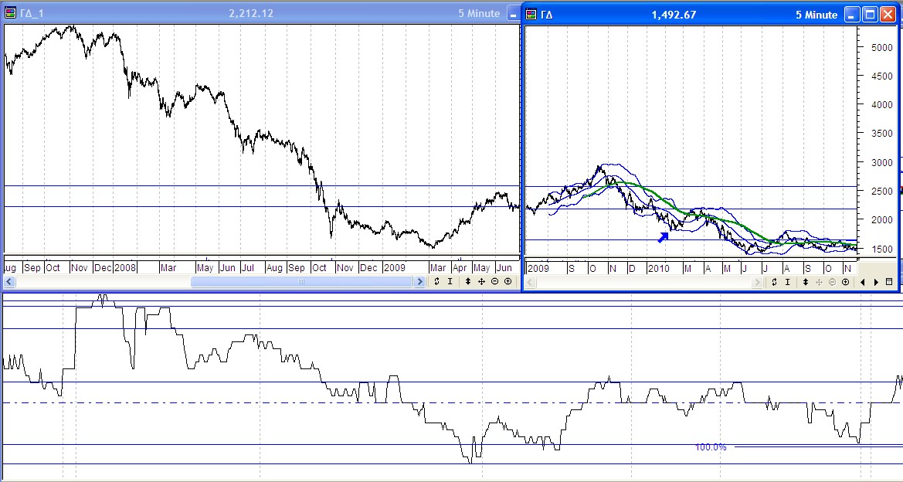The image size is (903, 482).
Task: Click the refresh icon in the ΓΔ chart toolbar
Action: click(x=775, y=282)
